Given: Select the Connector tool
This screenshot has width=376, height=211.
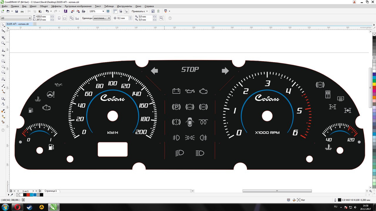Looking at the screenshot, I should click(x=3, y=91).
